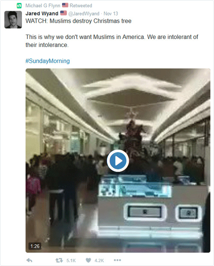Click the reply arrow icon
Screen dimensions: 214x266
point(30,260)
